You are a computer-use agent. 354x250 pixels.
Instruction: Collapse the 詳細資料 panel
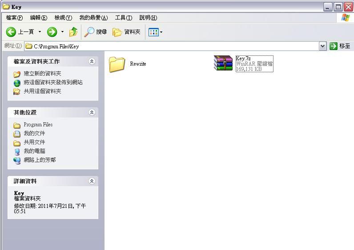click(x=92, y=181)
